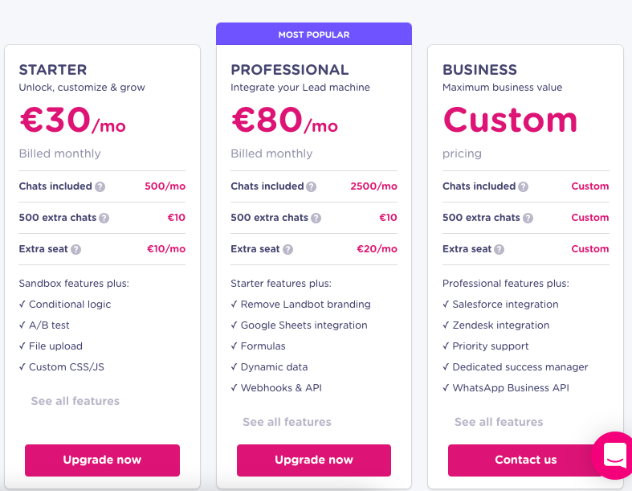Click Upgrade now on the Professional plan
632x491 pixels.
314,460
